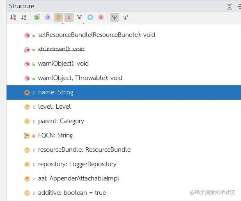Select additive: boolean = true field

[x=124, y=193]
